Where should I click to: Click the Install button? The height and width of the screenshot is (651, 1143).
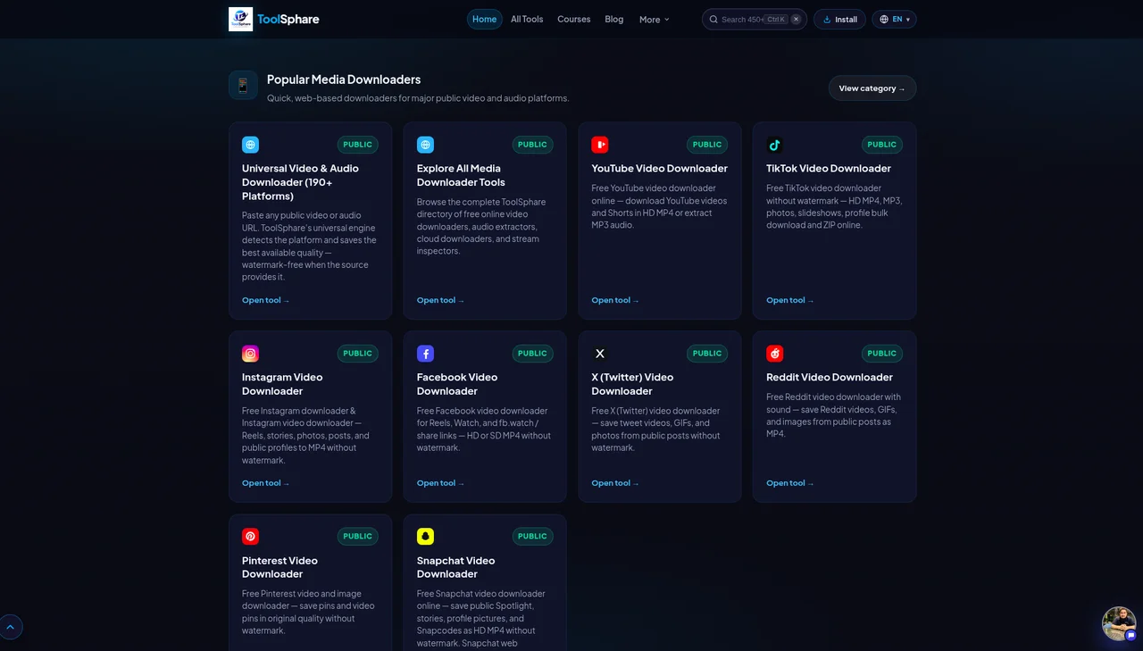click(839, 19)
